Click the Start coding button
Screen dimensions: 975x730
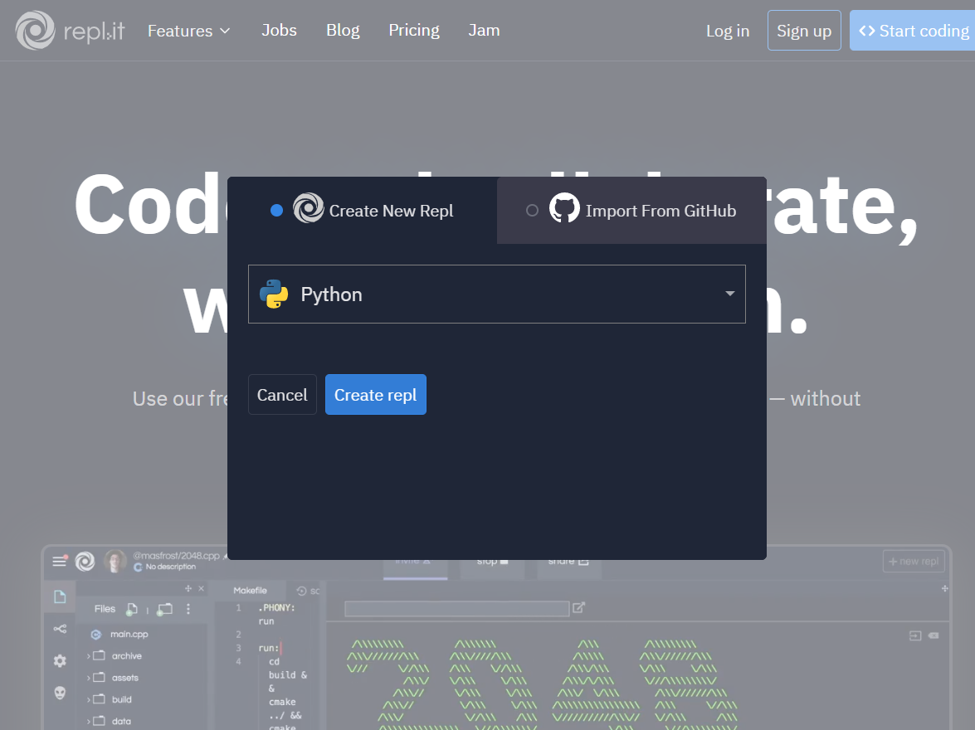click(x=912, y=31)
